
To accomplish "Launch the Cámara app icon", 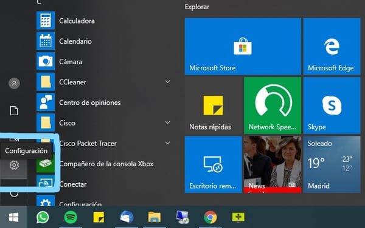I will coord(46,61).
